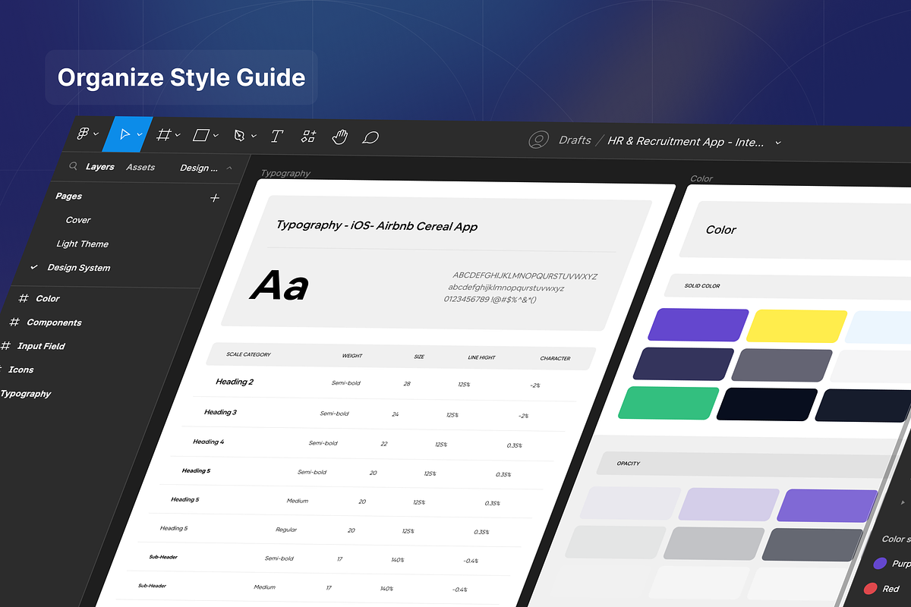Click the Organize Style Guide title badge
The height and width of the screenshot is (607, 911).
tap(181, 77)
